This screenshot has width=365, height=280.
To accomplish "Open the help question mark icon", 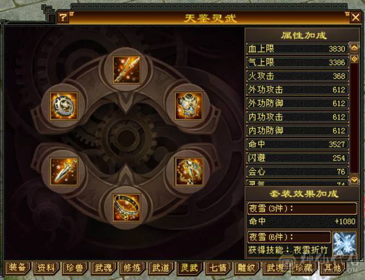I will click(63, 17).
